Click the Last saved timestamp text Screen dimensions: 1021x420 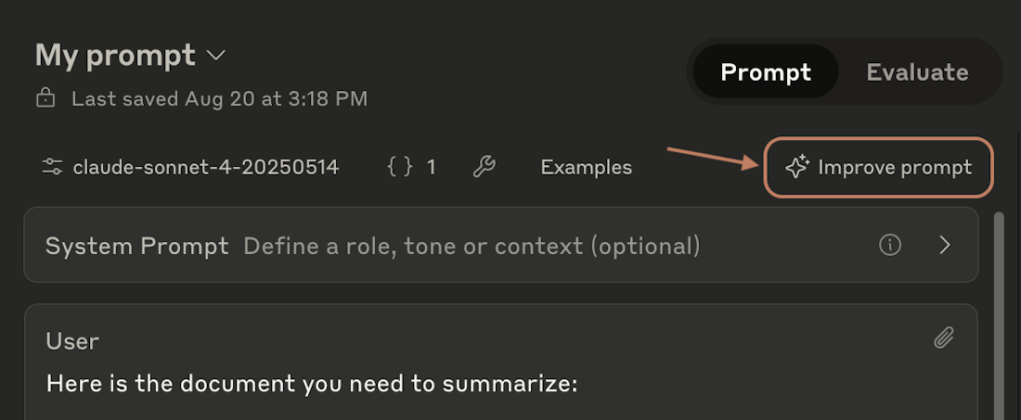(219, 97)
